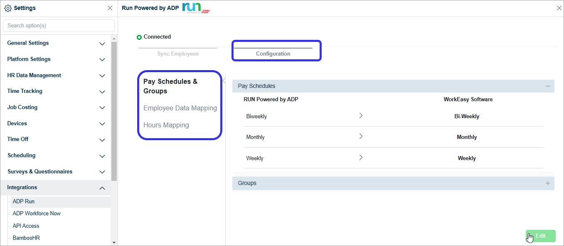Click the Monthly mapping arrow
The height and width of the screenshot is (246, 564).
click(x=361, y=136)
